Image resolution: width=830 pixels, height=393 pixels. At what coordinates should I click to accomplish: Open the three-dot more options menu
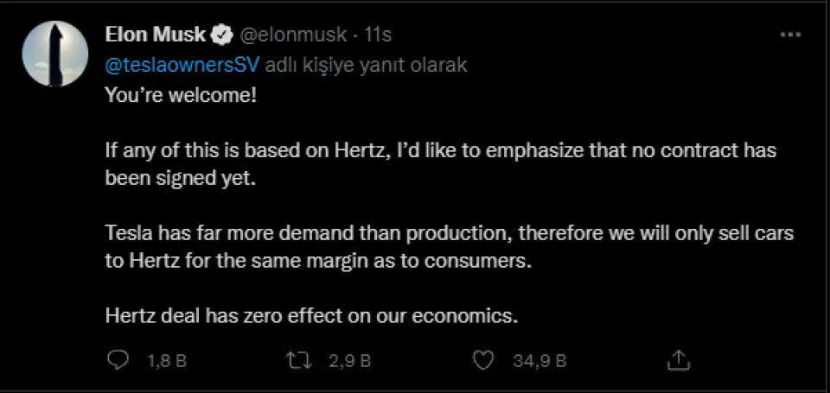click(790, 35)
